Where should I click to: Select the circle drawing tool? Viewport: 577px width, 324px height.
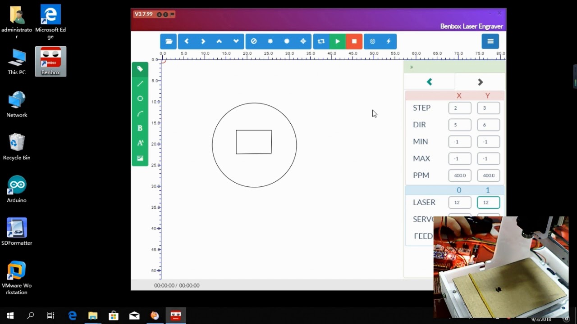pos(140,99)
